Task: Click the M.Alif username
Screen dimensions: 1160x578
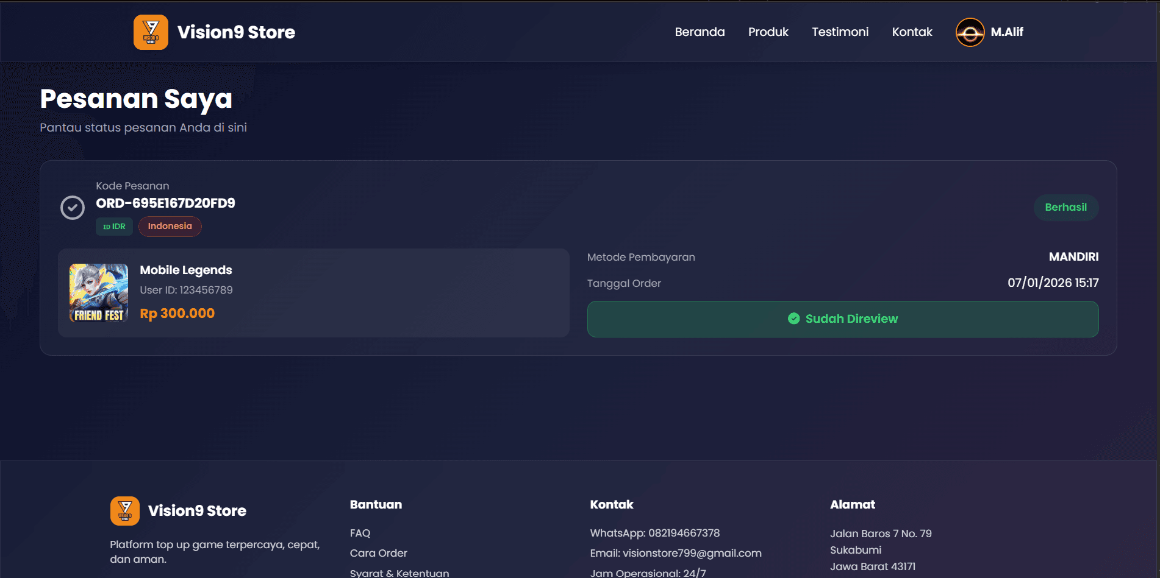Action: click(x=1007, y=32)
